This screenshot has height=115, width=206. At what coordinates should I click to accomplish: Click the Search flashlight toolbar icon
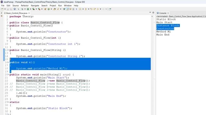pyautogui.click(x=58, y=9)
